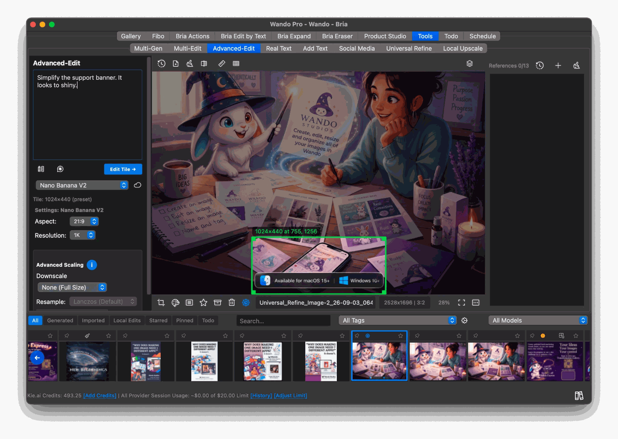The image size is (618, 439).
Task: Toggle the cloud icon beside Nano Banana V2
Action: (138, 186)
